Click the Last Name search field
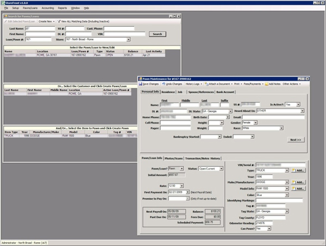The height and width of the screenshot is (246, 326). pos(40,28)
